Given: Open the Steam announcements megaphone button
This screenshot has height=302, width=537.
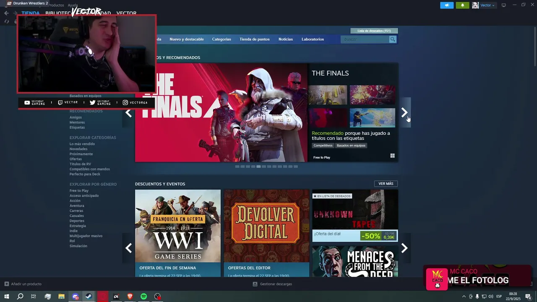Looking at the screenshot, I should click(447, 5).
